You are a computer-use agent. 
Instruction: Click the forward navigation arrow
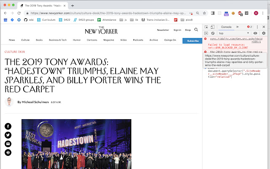pos(12,13)
